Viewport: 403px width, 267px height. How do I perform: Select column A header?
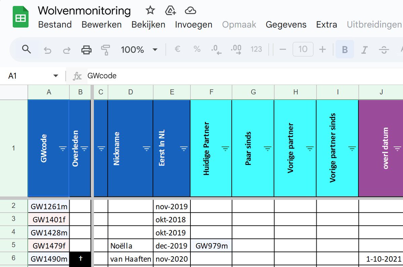click(x=49, y=92)
